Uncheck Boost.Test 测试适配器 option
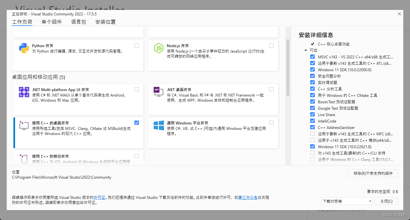 tap(312, 102)
